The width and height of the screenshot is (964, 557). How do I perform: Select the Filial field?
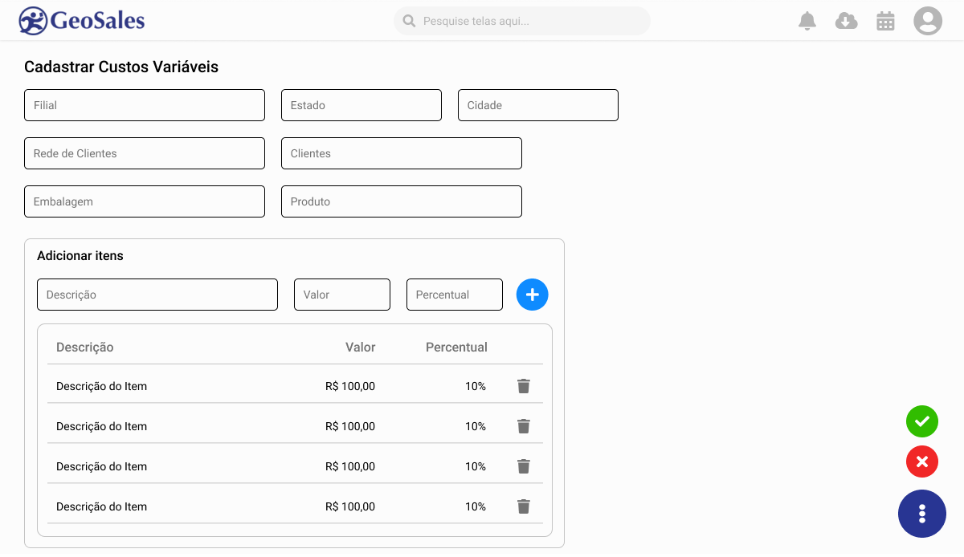pyautogui.click(x=145, y=105)
